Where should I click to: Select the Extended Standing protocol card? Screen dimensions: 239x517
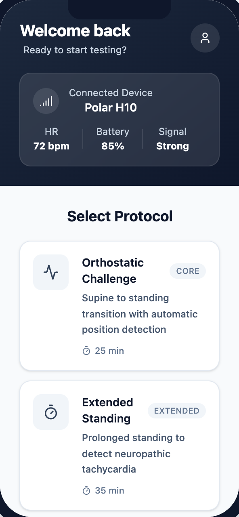119,445
